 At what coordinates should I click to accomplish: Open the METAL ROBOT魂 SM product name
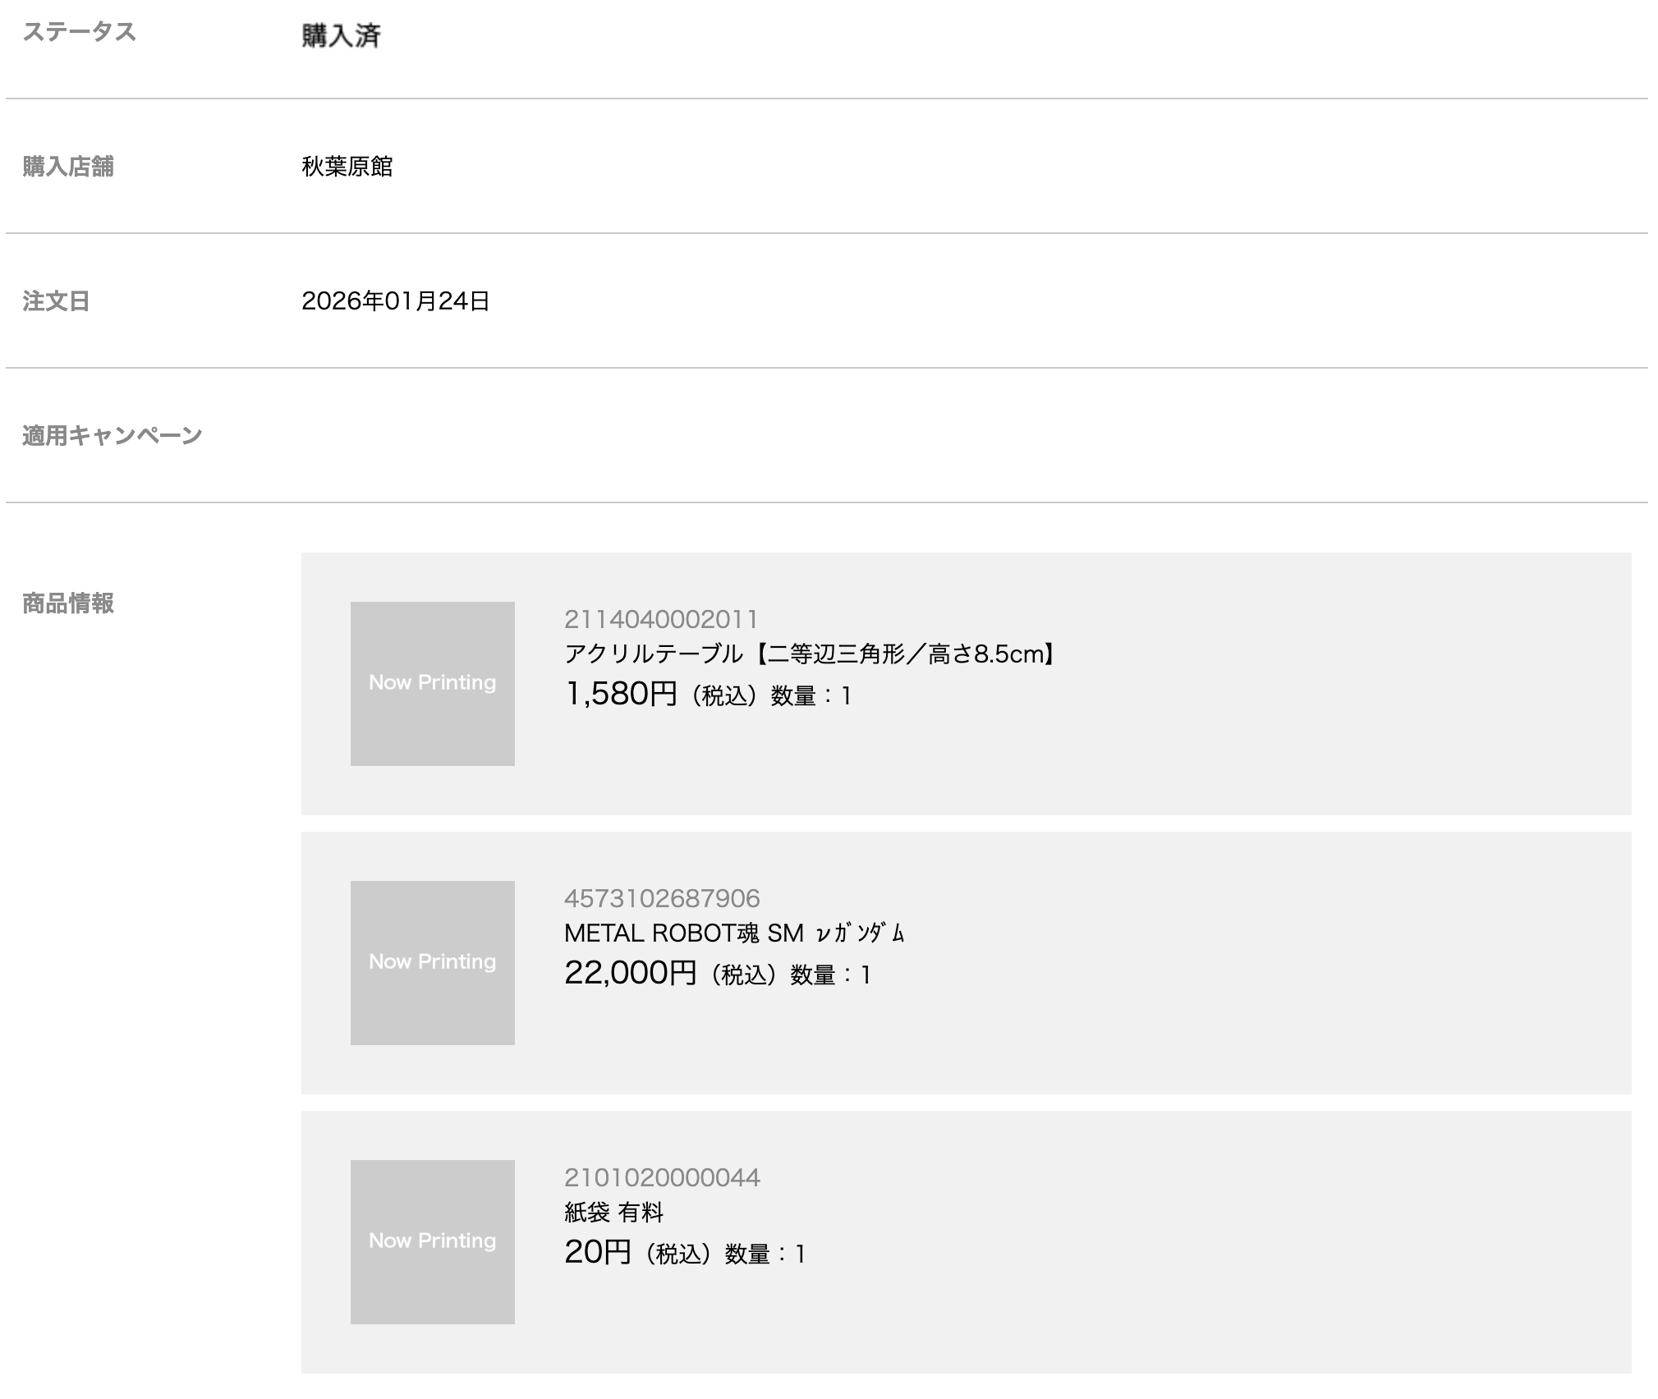pos(733,933)
